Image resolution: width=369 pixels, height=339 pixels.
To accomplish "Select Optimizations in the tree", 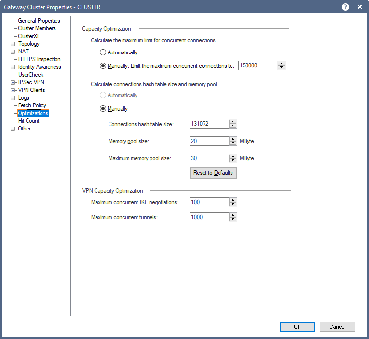I will [x=33, y=113].
